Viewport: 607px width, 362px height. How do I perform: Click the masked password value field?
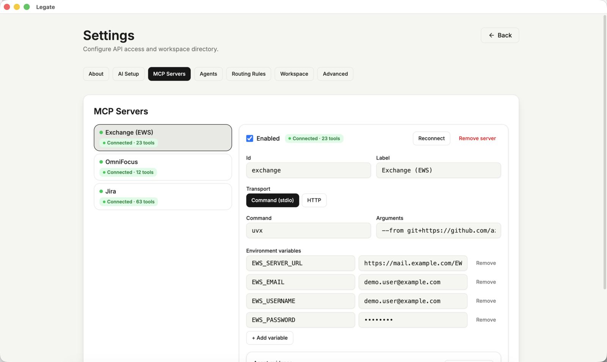(413, 320)
